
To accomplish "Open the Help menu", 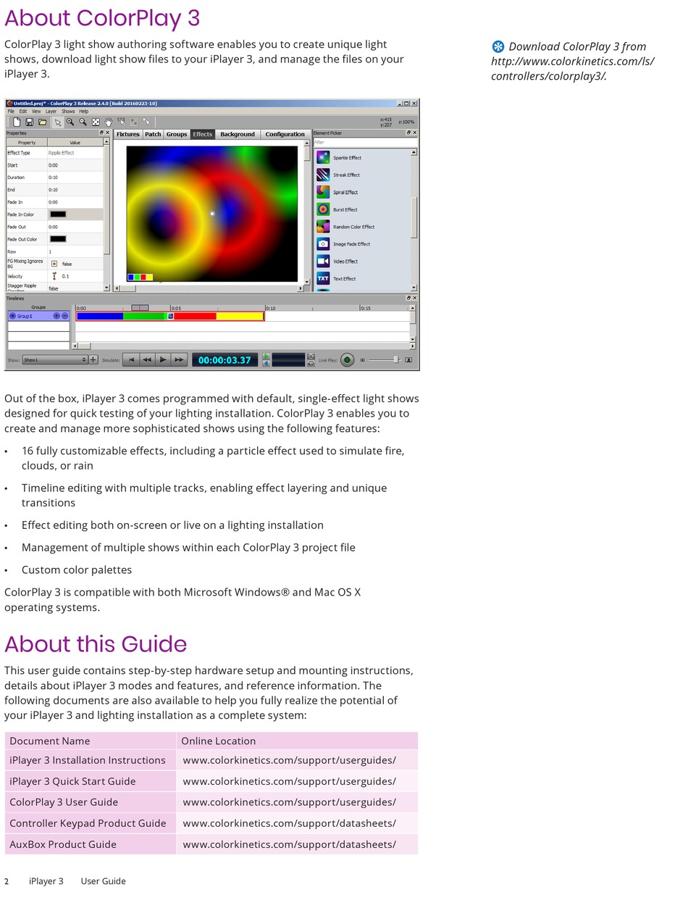I will click(83, 112).
